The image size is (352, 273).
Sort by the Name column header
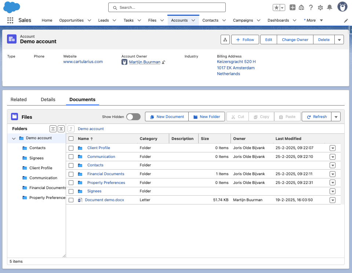pyautogui.click(x=85, y=139)
